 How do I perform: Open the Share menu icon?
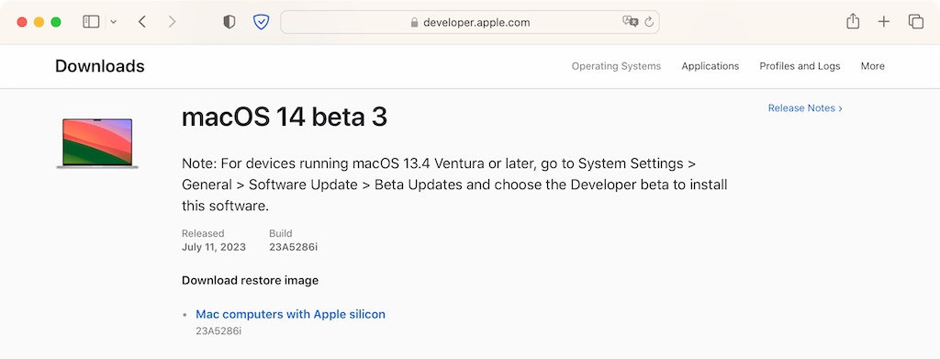(x=853, y=21)
